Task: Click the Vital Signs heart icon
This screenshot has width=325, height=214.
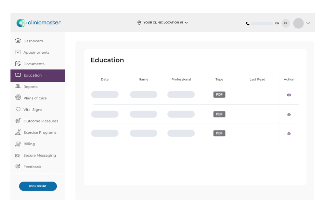Action: pos(18,109)
